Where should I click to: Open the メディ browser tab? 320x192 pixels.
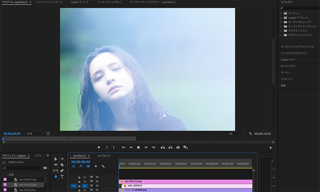pyautogui.click(x=38, y=156)
